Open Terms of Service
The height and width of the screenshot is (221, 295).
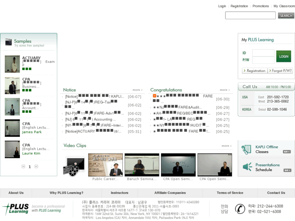coord(230,193)
